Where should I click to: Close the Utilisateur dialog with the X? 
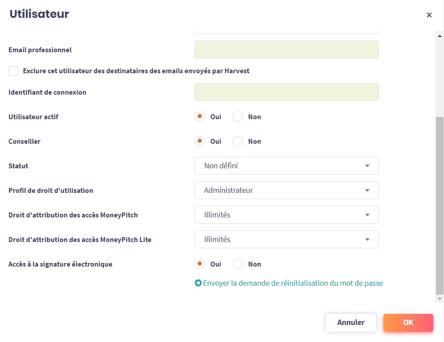click(429, 15)
